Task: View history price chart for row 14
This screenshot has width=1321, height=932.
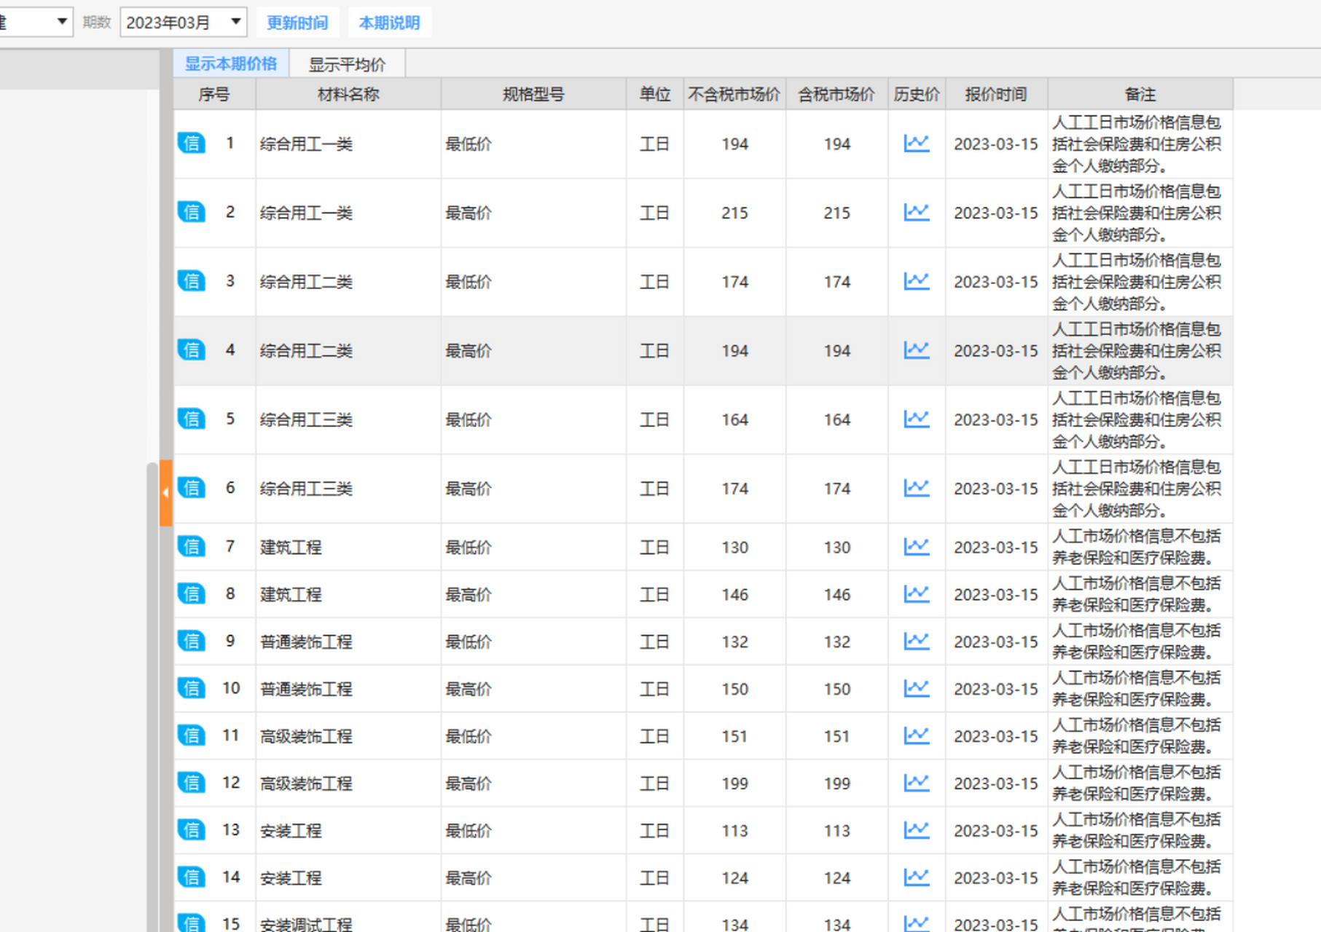Action: coord(917,877)
